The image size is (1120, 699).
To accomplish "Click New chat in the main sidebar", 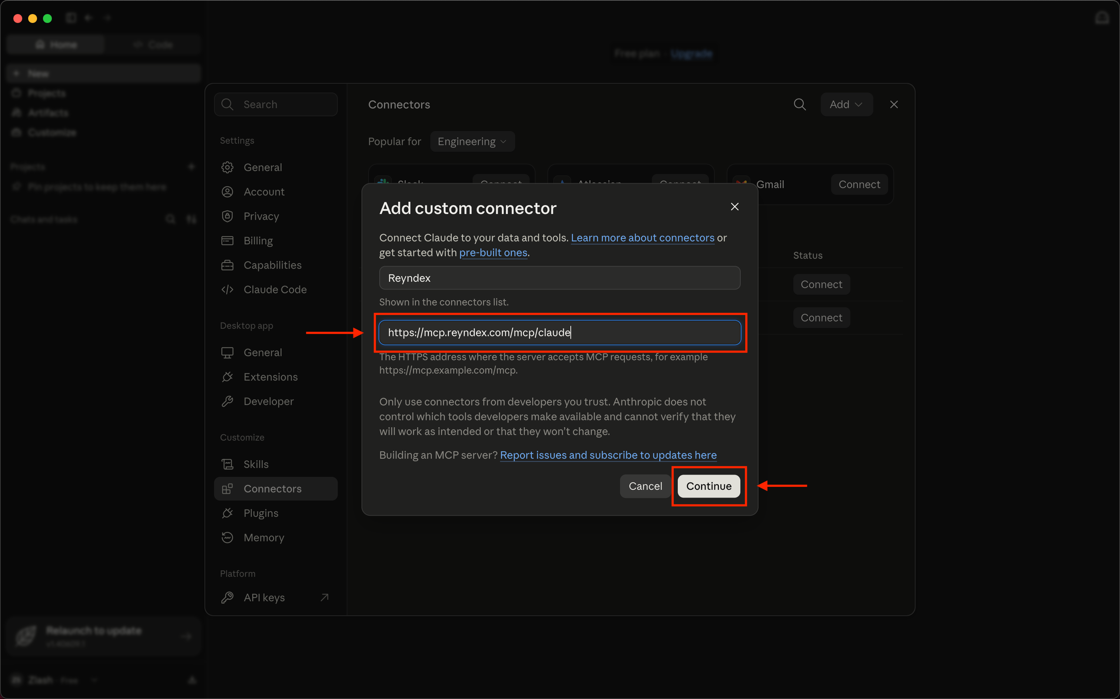I will pyautogui.click(x=104, y=74).
